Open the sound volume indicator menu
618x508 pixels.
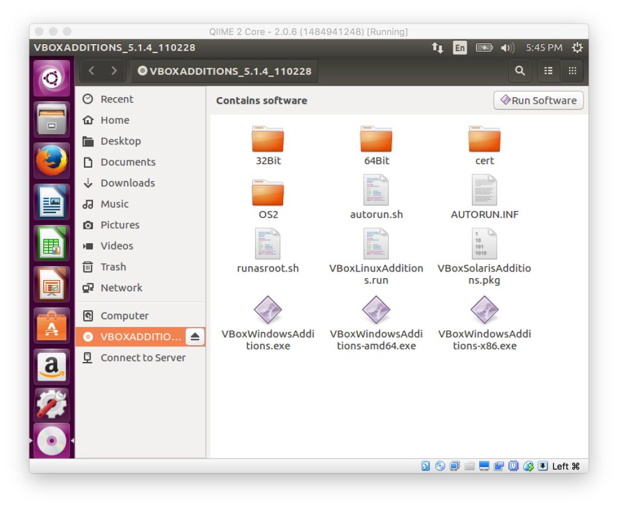pyautogui.click(x=508, y=48)
